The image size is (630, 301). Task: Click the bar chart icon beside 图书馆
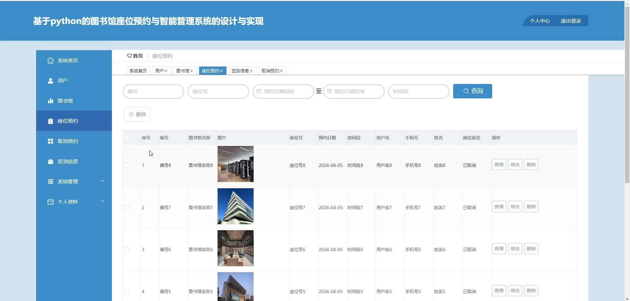(50, 101)
